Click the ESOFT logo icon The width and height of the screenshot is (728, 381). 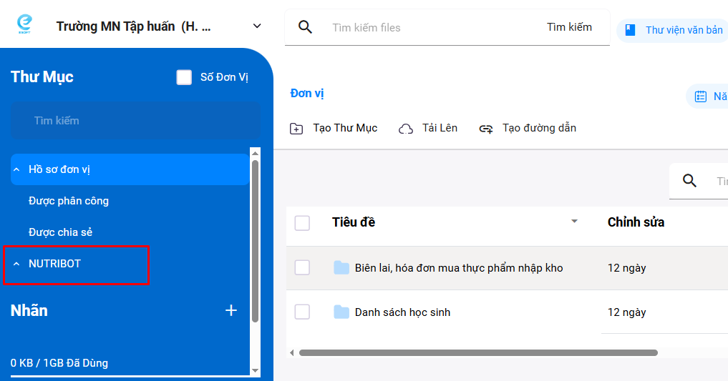25,26
